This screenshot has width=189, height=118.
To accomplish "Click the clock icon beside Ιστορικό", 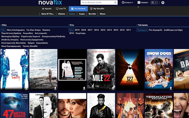I will [x=123, y=3].
